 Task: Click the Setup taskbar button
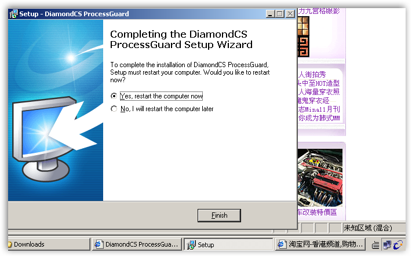point(228,244)
